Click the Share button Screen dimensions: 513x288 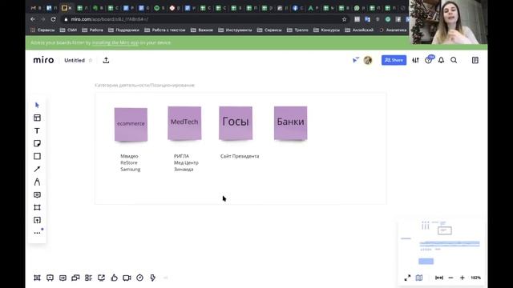coord(394,60)
